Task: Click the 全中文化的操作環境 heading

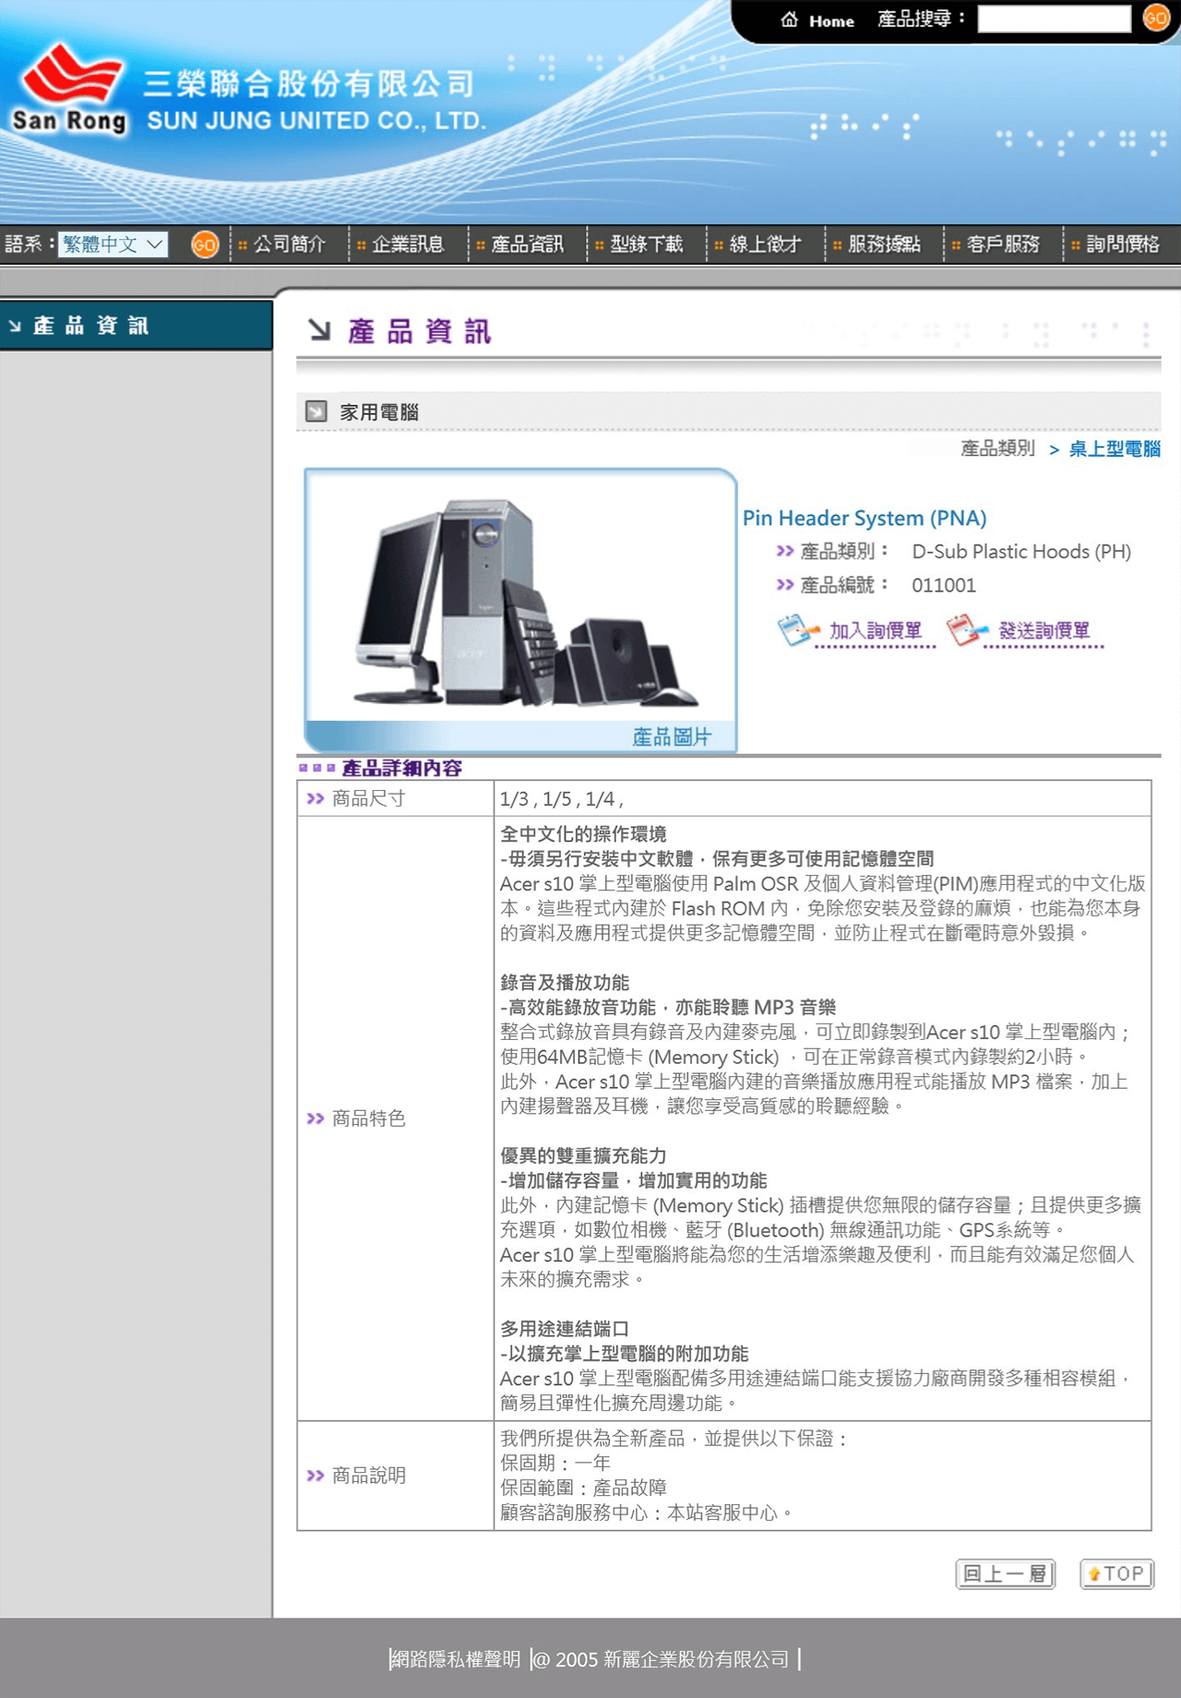Action: coord(583,834)
